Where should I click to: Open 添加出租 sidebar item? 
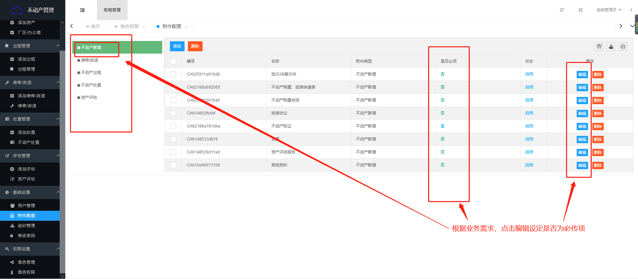[30, 59]
